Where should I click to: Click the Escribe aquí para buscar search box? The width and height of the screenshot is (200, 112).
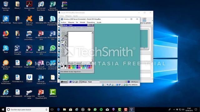coord(27,110)
